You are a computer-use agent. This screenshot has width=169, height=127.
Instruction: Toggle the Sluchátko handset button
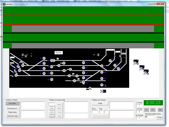12,103
